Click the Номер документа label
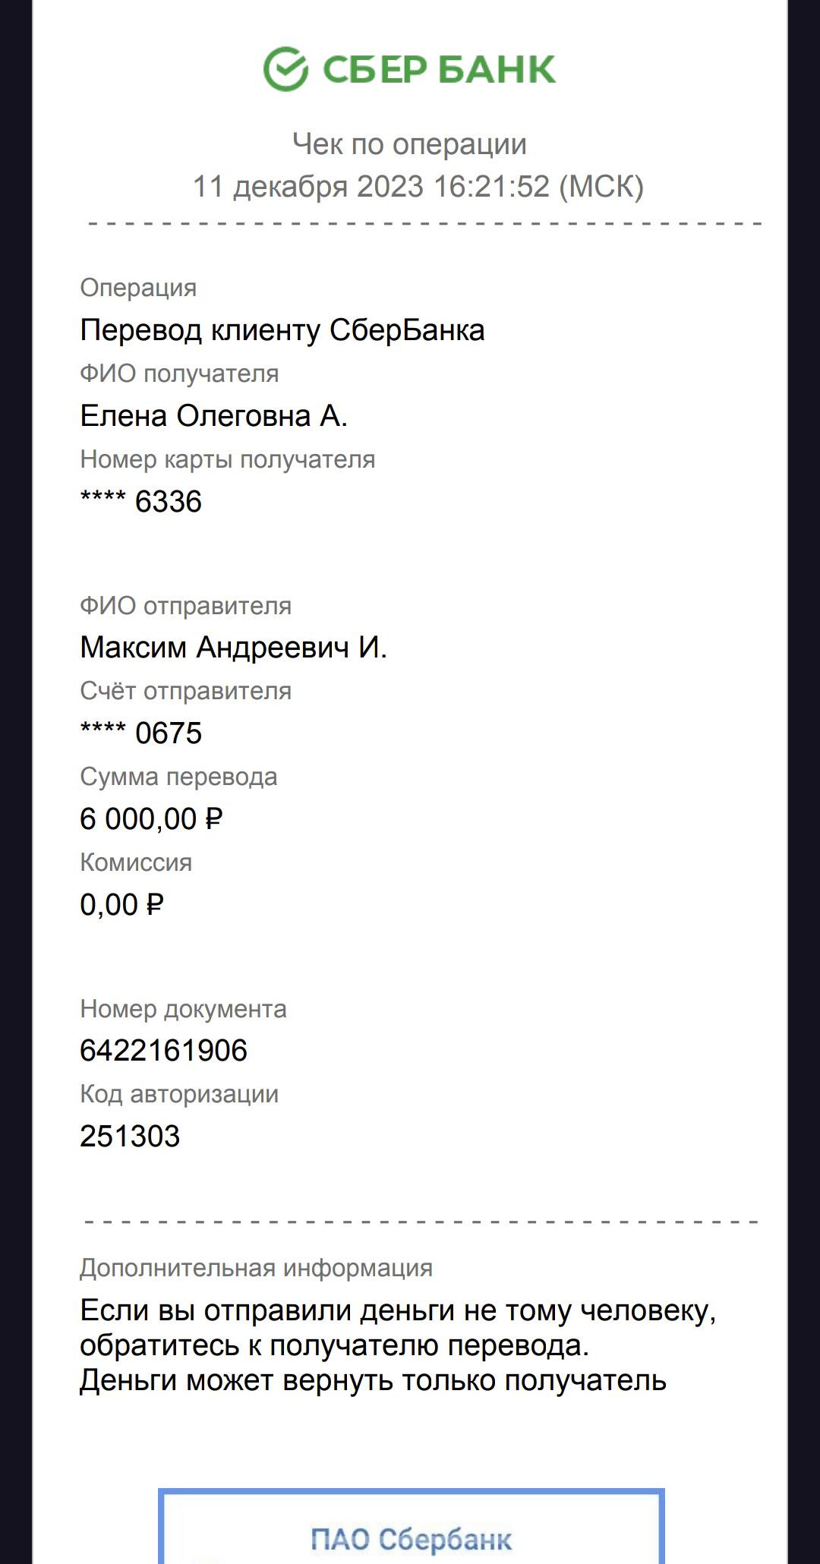The width and height of the screenshot is (820, 1564). point(183,1009)
